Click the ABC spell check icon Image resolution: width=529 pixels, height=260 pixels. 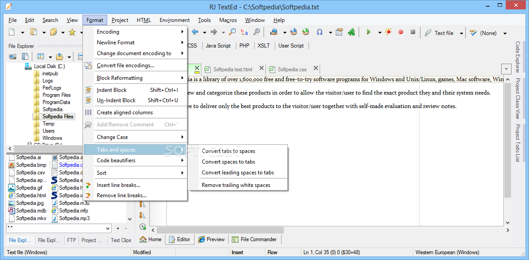click(473, 33)
